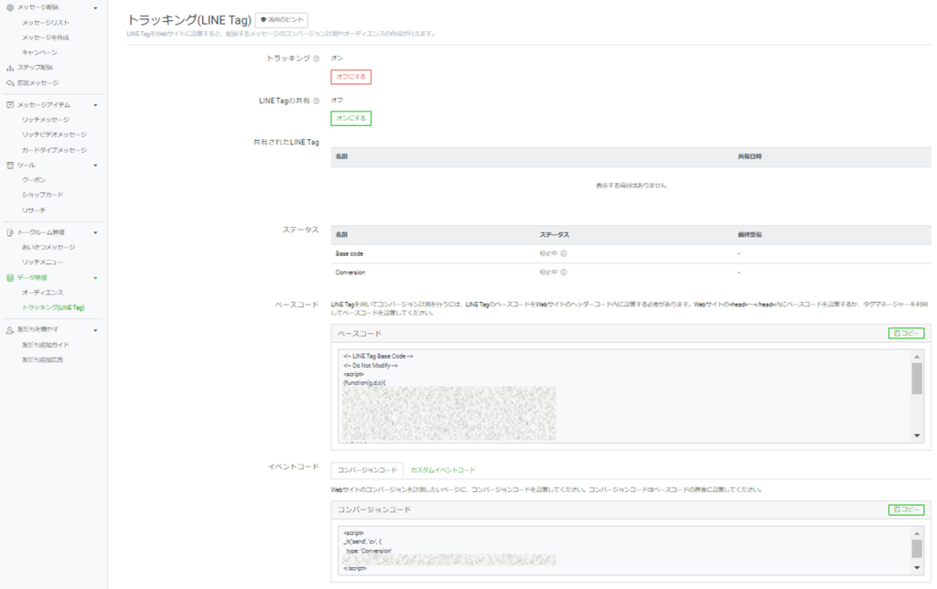Click scroll-down arrow in conversion code box
This screenshot has width=937, height=589.
tap(917, 568)
